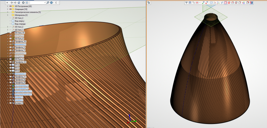Select Круговой массив_1 in the tree
The width and height of the screenshot is (267, 128).
coord(23,91)
